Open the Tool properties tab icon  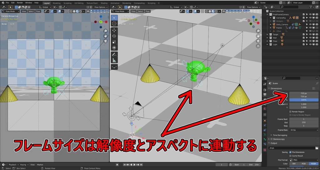265,84
